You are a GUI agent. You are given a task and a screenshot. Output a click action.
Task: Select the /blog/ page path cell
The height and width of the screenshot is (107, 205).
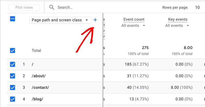37,99
